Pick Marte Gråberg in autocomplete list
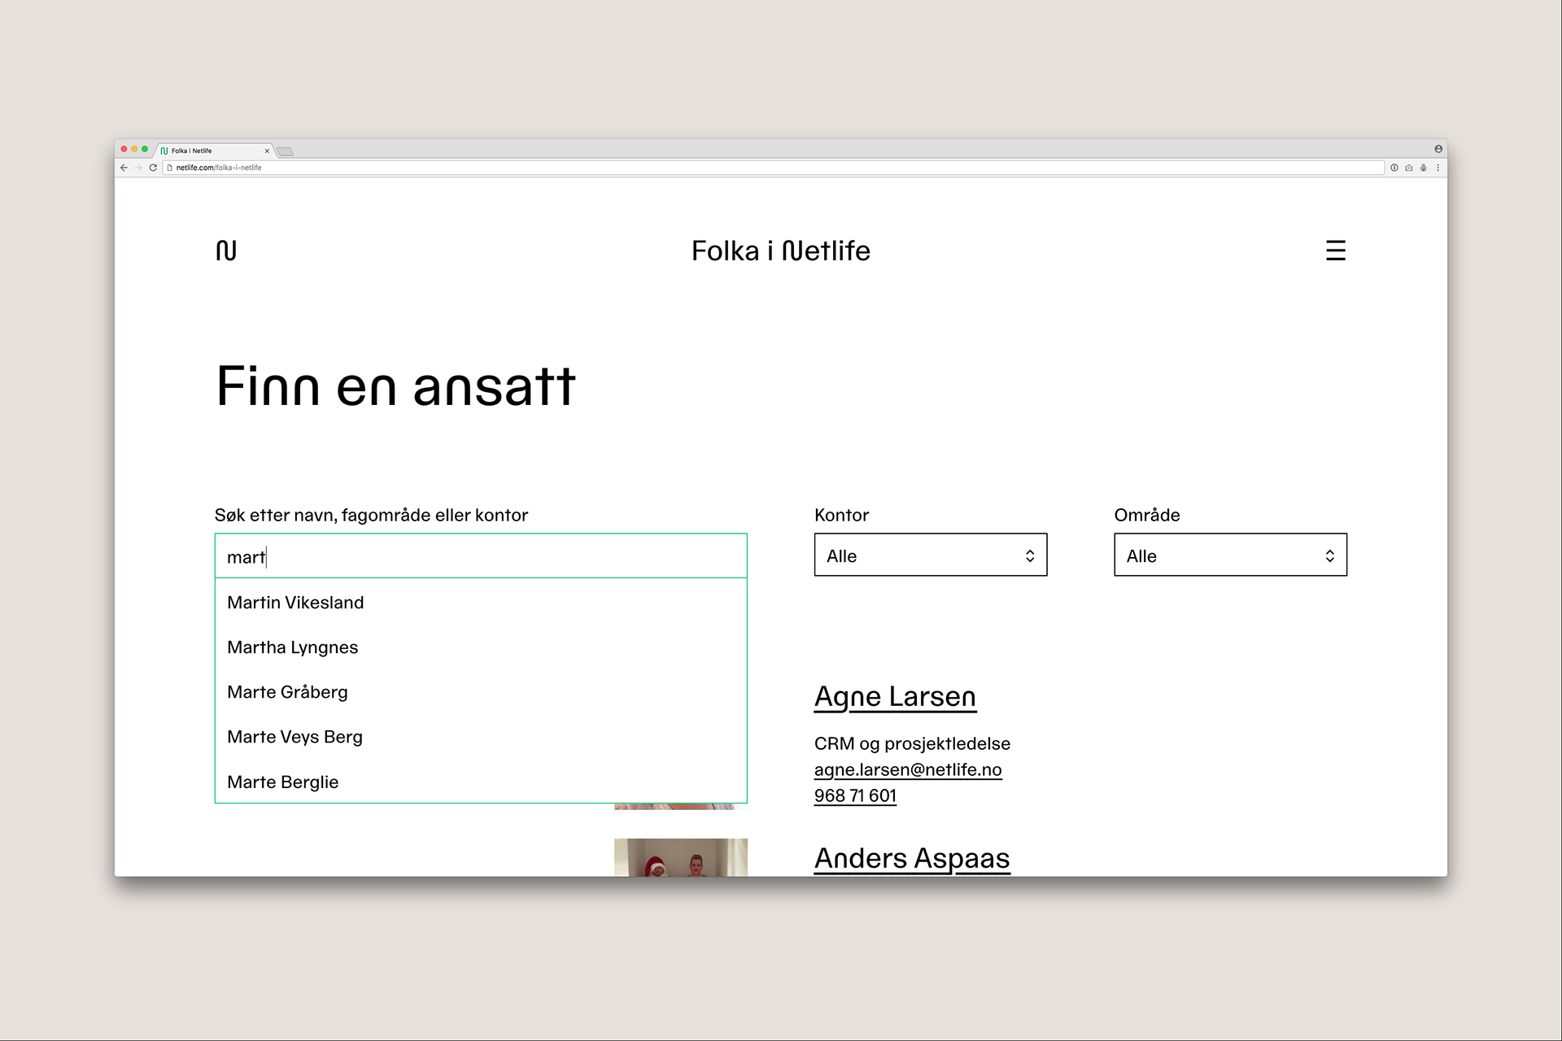1562x1041 pixels. coord(287,692)
